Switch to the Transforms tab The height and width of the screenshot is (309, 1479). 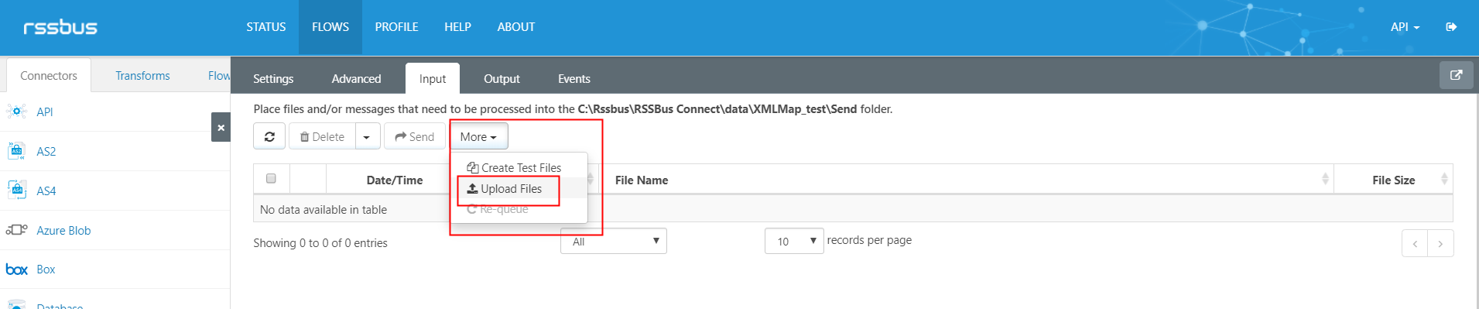pos(142,76)
